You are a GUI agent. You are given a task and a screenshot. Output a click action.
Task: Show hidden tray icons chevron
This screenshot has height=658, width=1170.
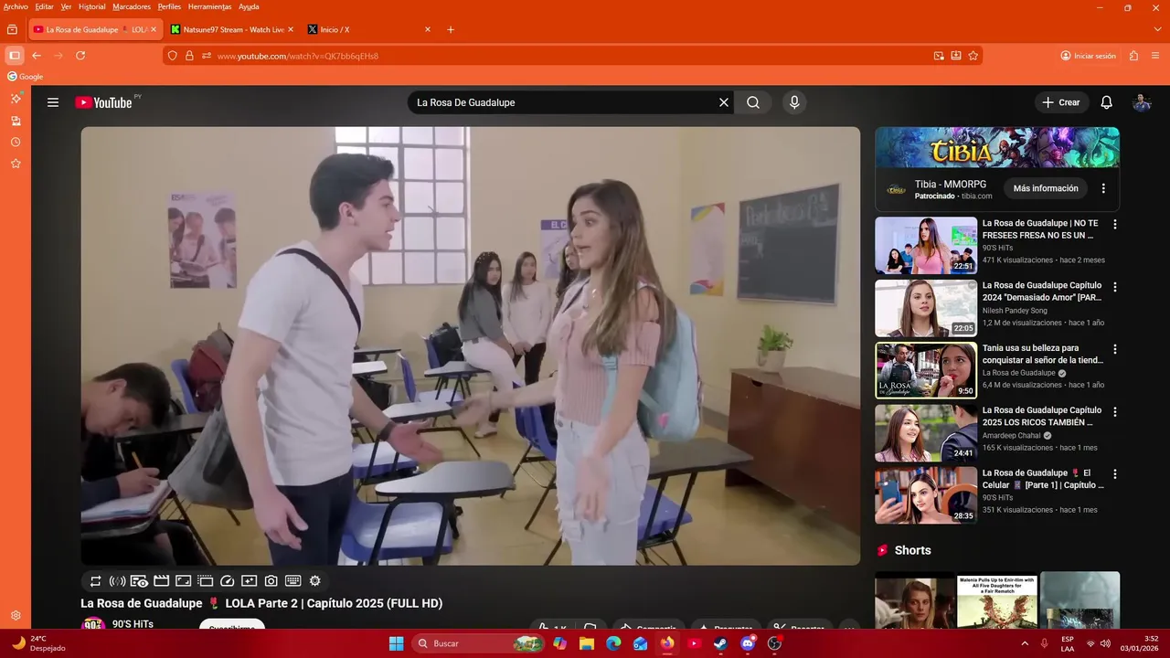tap(1024, 643)
